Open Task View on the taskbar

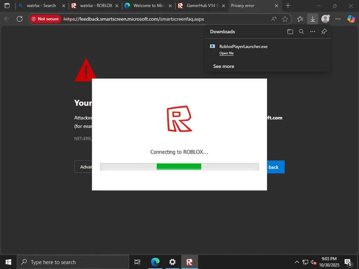(x=137, y=262)
